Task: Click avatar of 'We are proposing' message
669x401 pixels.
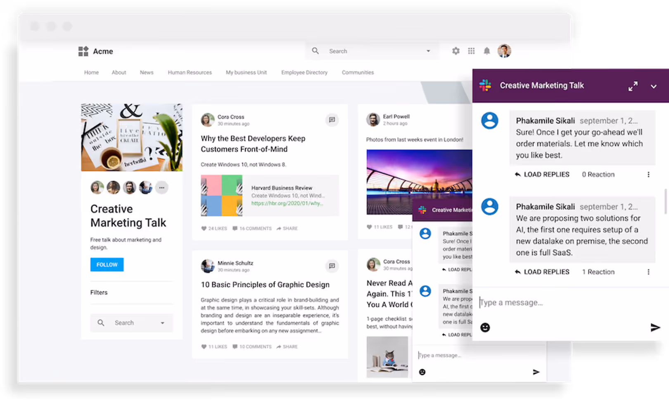Action: pyautogui.click(x=490, y=207)
